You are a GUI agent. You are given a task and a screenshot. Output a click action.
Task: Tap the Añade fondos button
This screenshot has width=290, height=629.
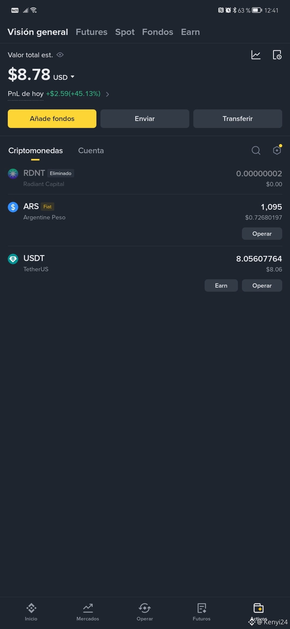(x=52, y=119)
